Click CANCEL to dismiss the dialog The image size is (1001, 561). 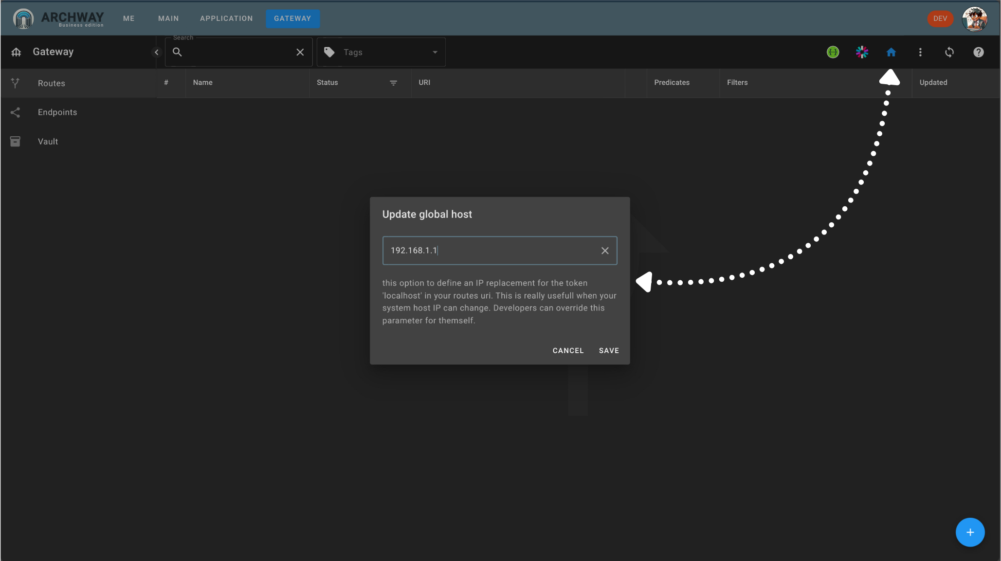pos(568,351)
